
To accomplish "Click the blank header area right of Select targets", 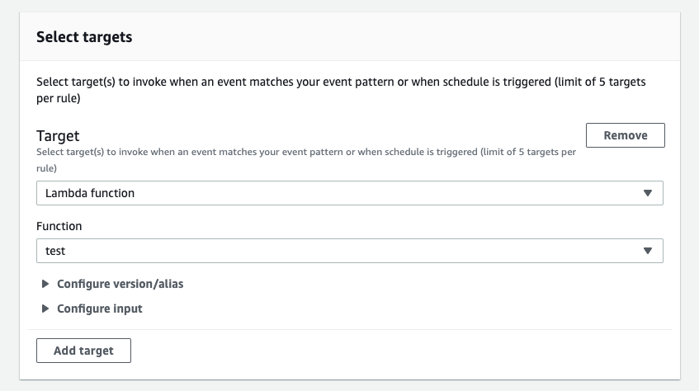I will tap(413, 37).
